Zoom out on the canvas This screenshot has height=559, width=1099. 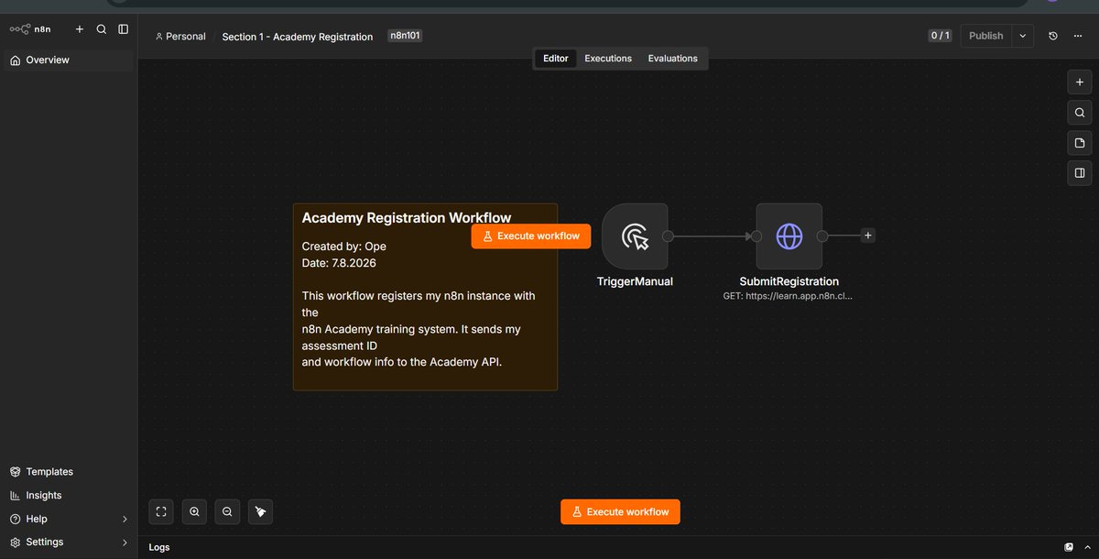pyautogui.click(x=227, y=511)
